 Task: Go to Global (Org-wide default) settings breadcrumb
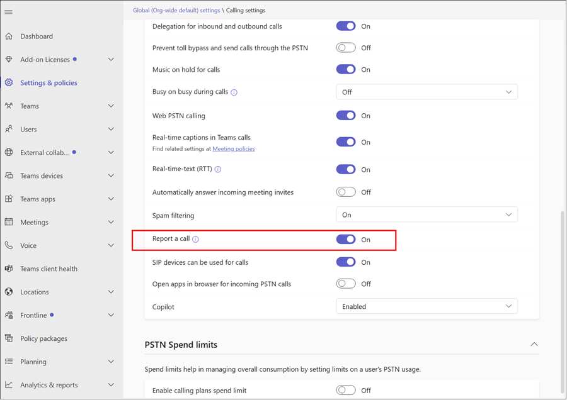[x=176, y=11]
